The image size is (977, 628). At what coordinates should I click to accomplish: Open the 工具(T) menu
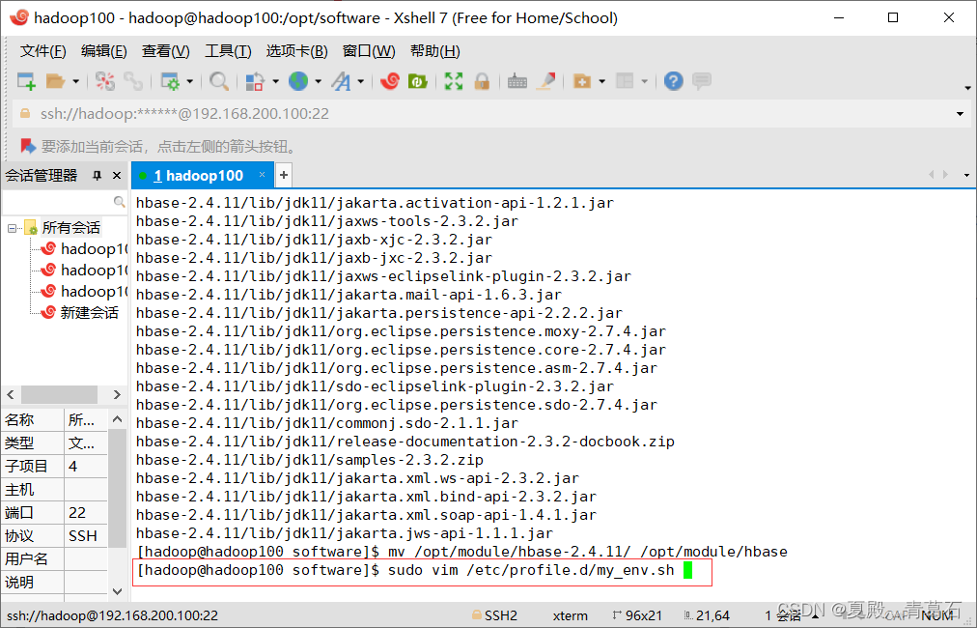tap(228, 51)
